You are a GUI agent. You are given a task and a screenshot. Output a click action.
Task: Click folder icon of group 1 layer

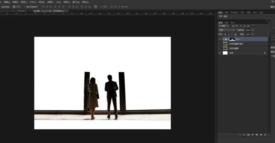pyautogui.click(x=226, y=39)
